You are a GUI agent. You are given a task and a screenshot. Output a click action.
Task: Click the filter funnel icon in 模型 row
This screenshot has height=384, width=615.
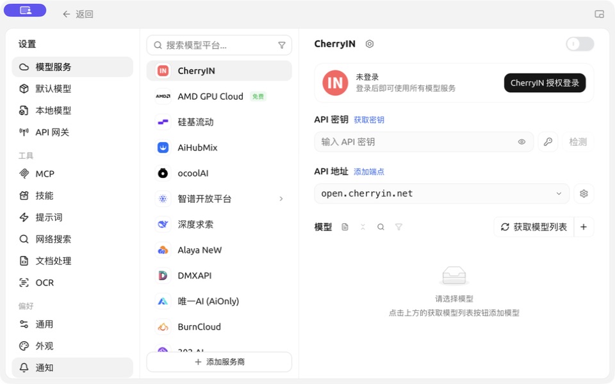(398, 227)
